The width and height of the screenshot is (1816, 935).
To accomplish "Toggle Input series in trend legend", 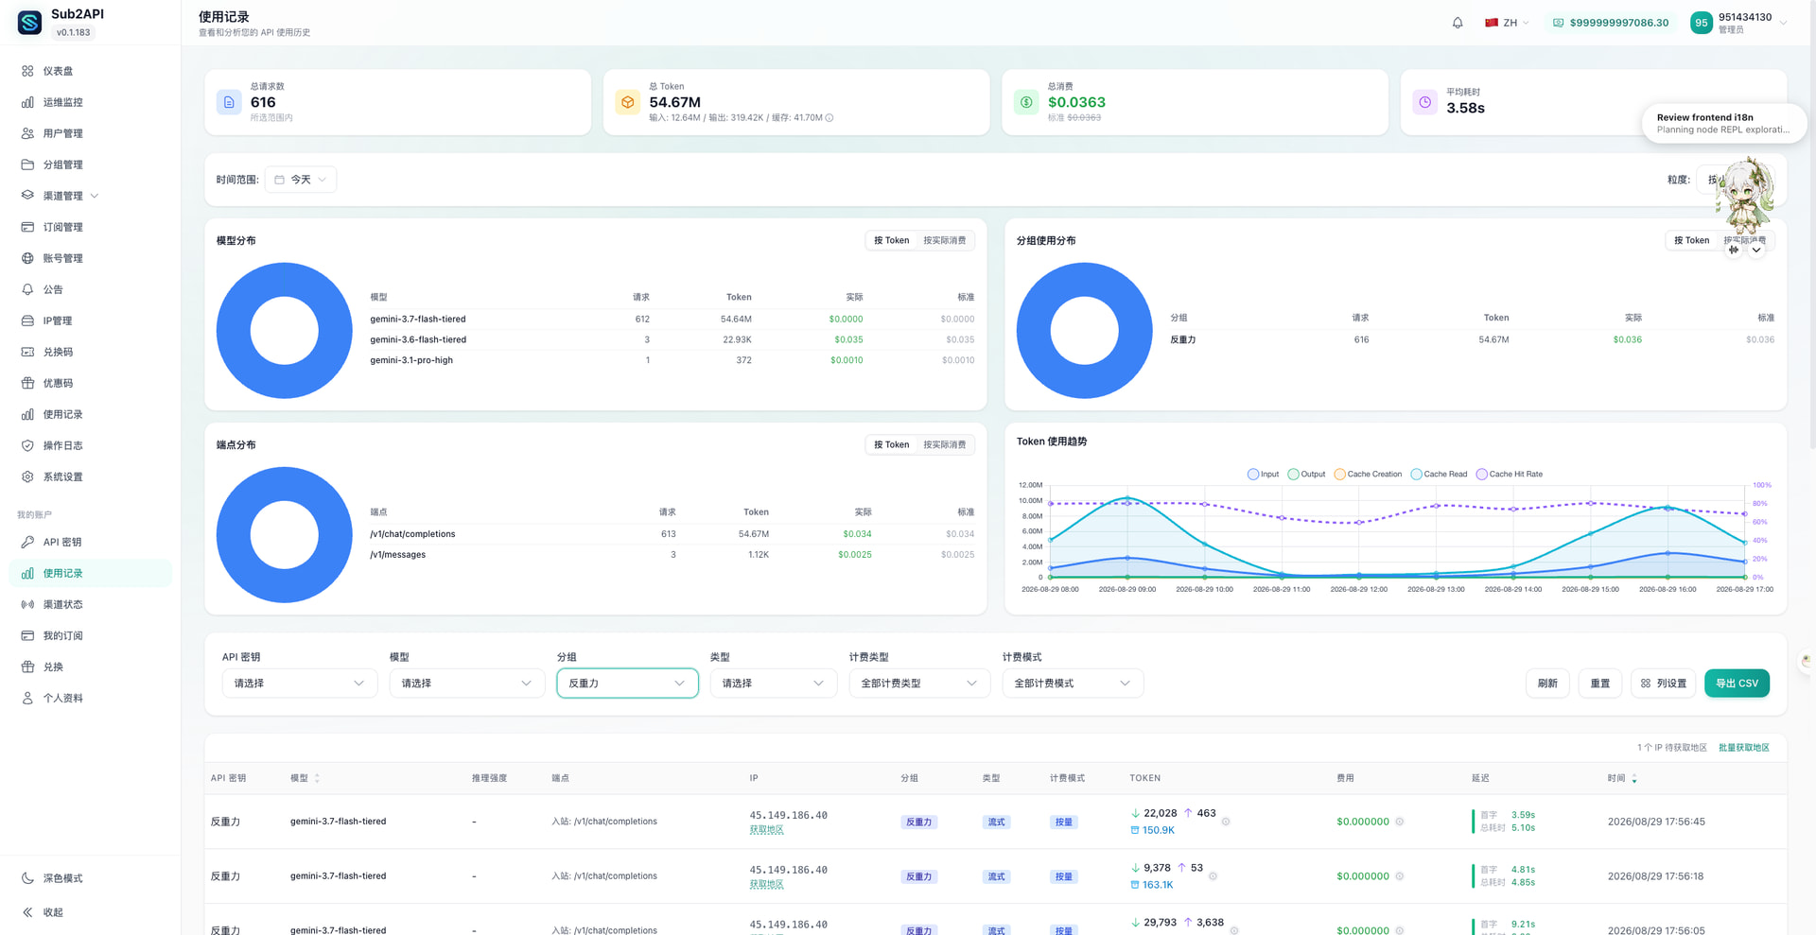I will point(1264,475).
